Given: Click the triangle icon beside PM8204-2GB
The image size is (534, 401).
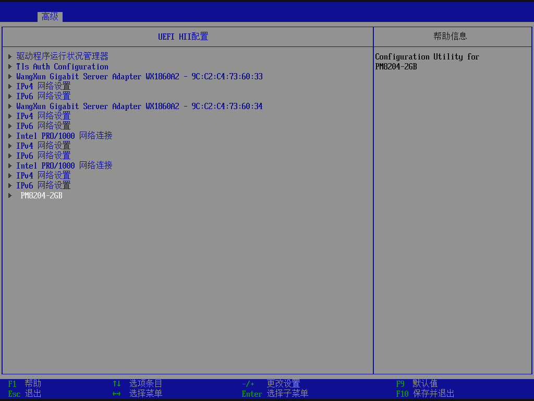Looking at the screenshot, I should point(10,195).
